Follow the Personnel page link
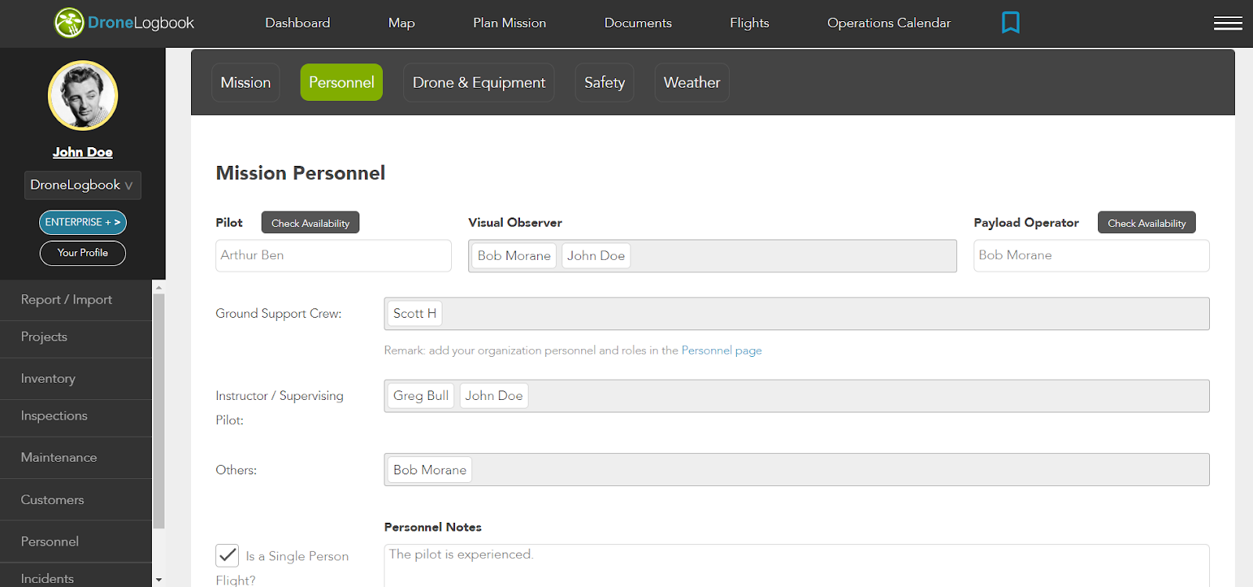The image size is (1253, 587). coord(721,351)
